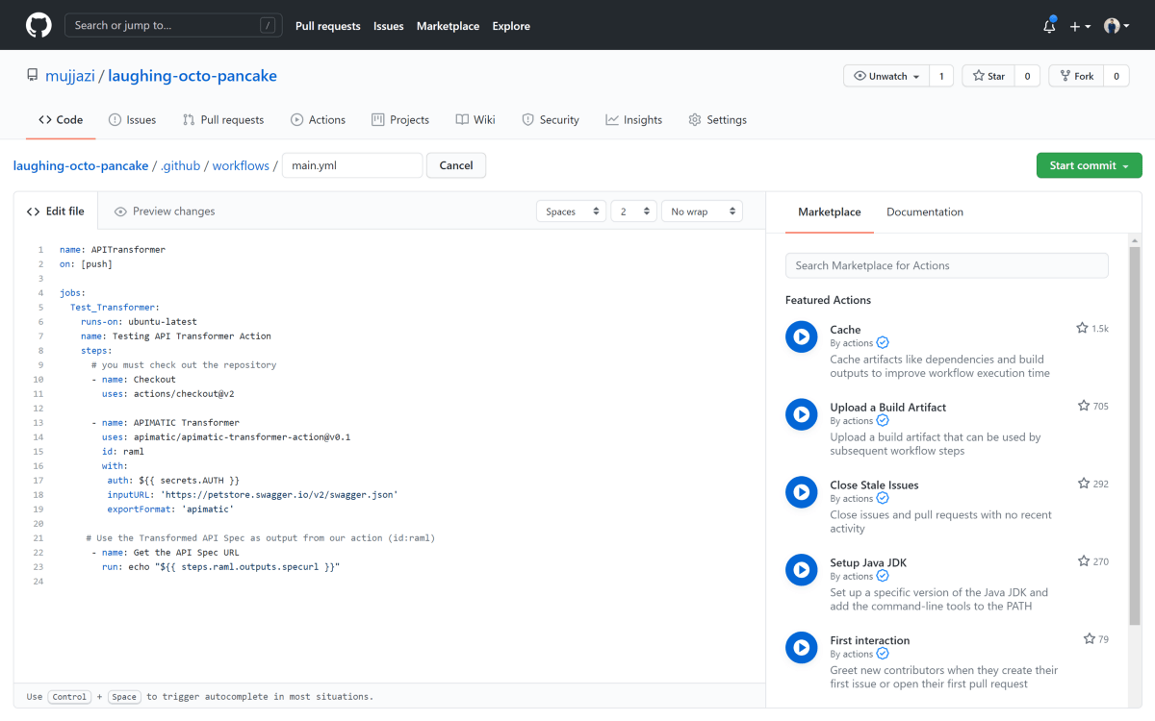Open the Upload a Build Artifact action
Viewport: 1155px width, 721px height.
click(887, 407)
